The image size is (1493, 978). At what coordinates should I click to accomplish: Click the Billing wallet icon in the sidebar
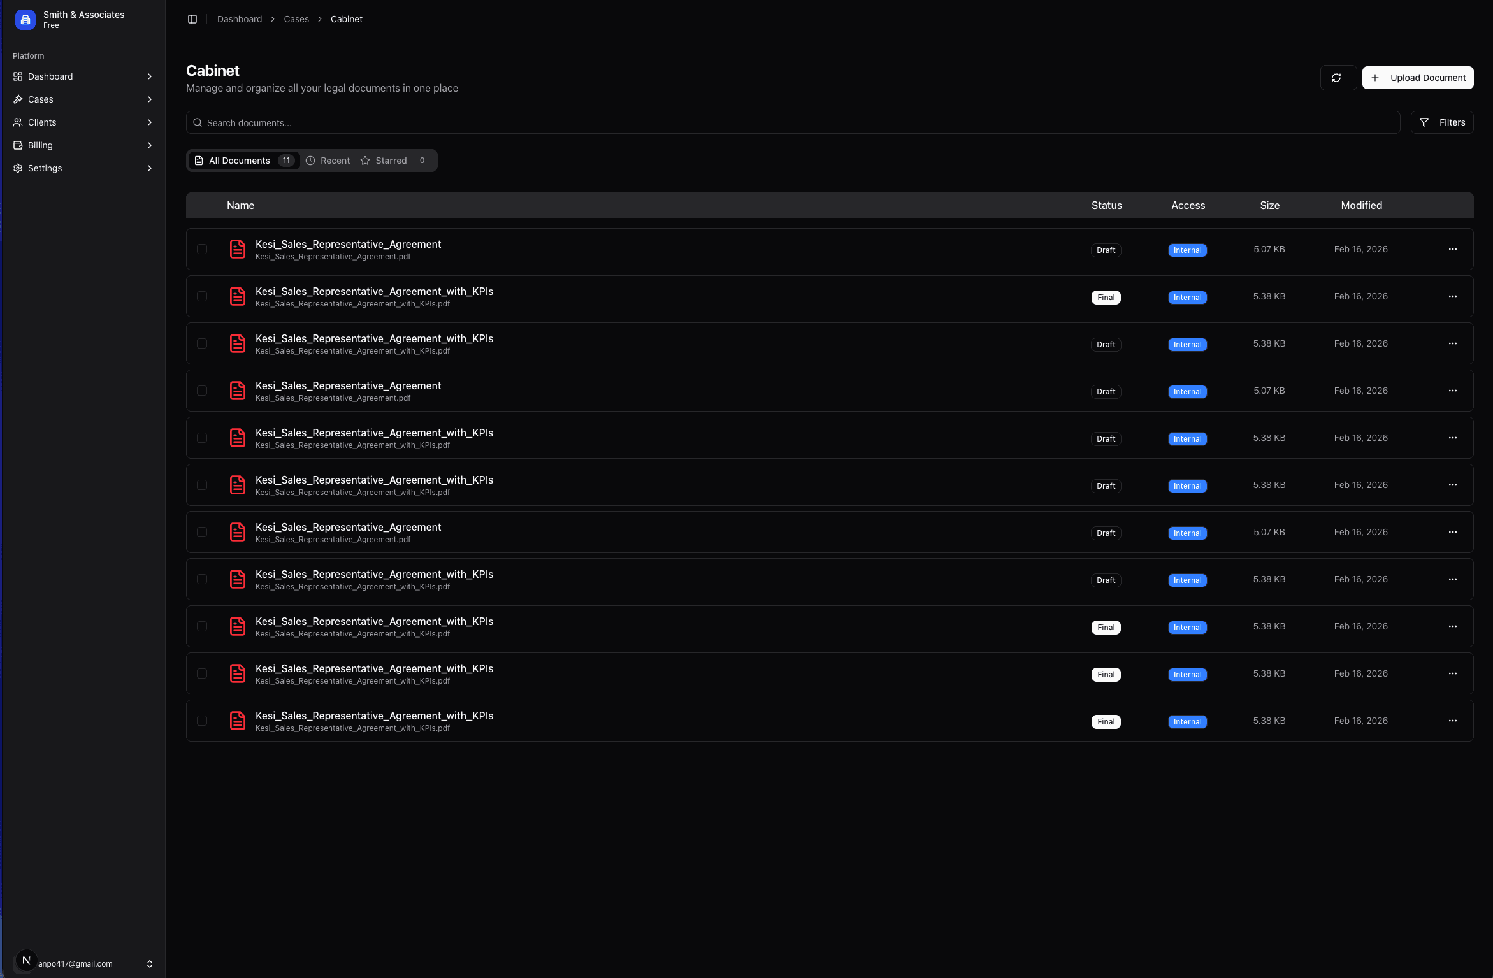pyautogui.click(x=18, y=145)
